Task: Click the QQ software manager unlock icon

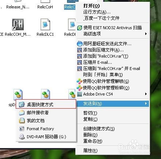Action: (x=79, y=81)
